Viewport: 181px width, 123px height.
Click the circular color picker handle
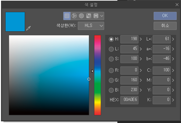pos(89,79)
